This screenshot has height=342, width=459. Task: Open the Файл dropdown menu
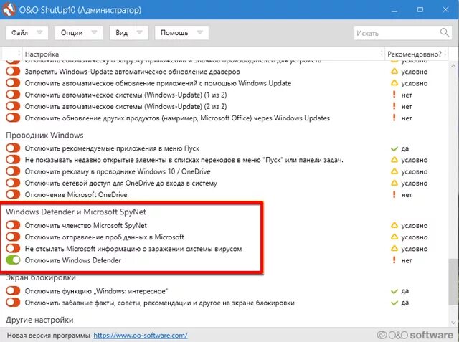tap(27, 32)
